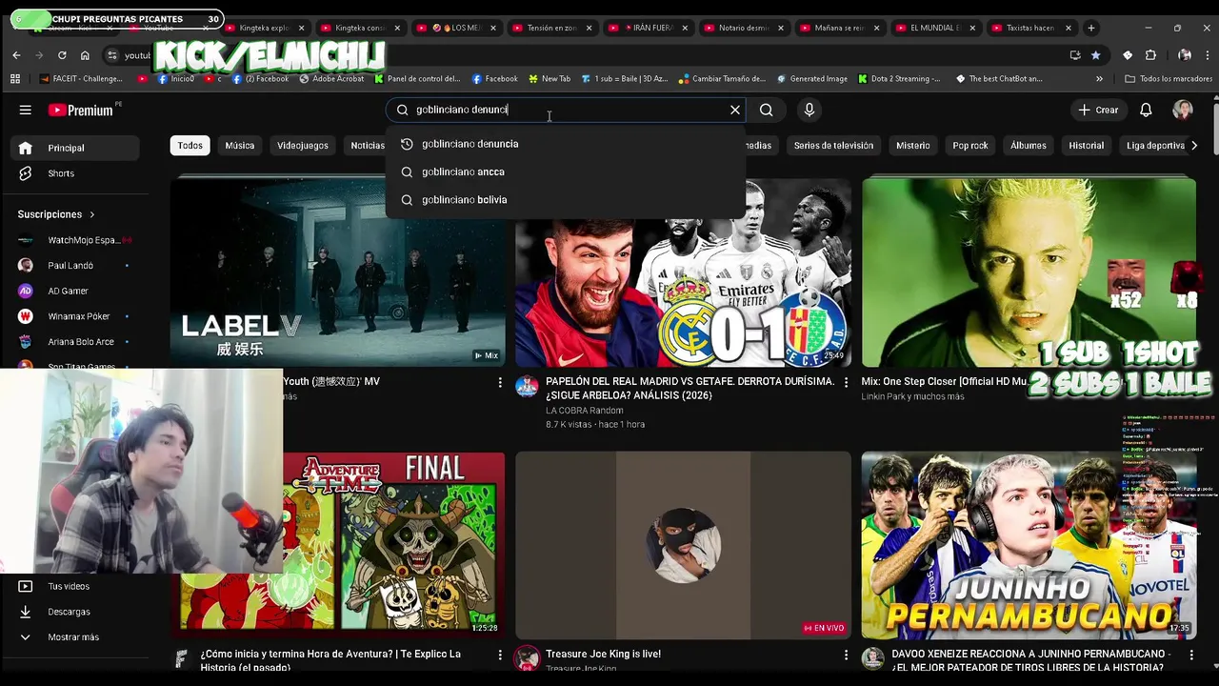
Task: Expand hidden bookmarks double chevron
Action: (1099, 79)
